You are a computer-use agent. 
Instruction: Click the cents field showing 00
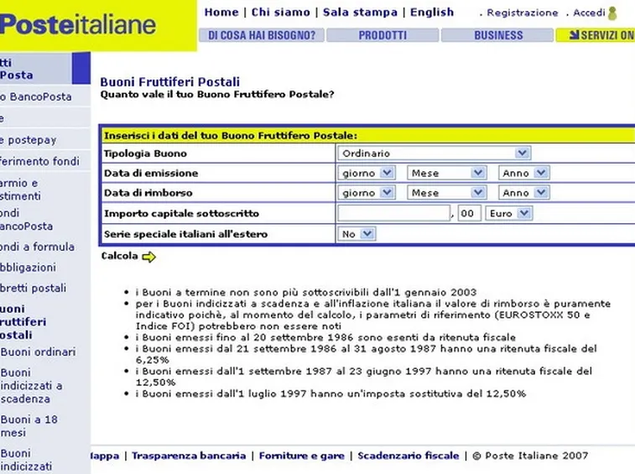469,213
